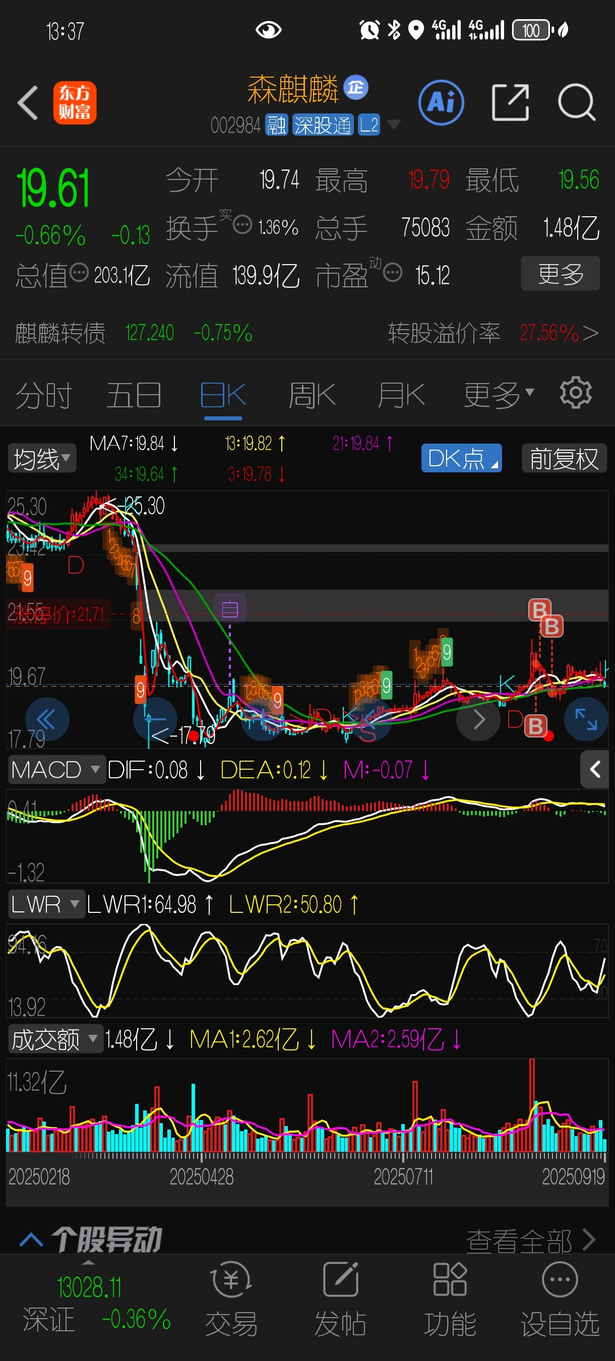Tap the eye icon in status bar

tap(268, 30)
